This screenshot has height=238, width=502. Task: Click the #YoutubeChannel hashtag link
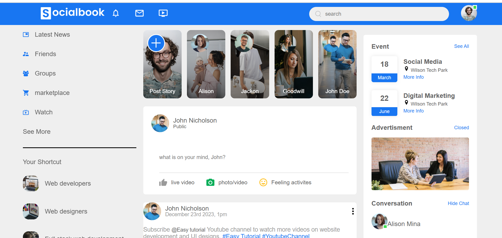286,236
